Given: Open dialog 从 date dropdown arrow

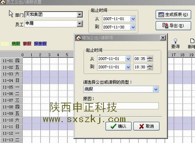Looking at the screenshot, I should pyautogui.click(x=128, y=59).
